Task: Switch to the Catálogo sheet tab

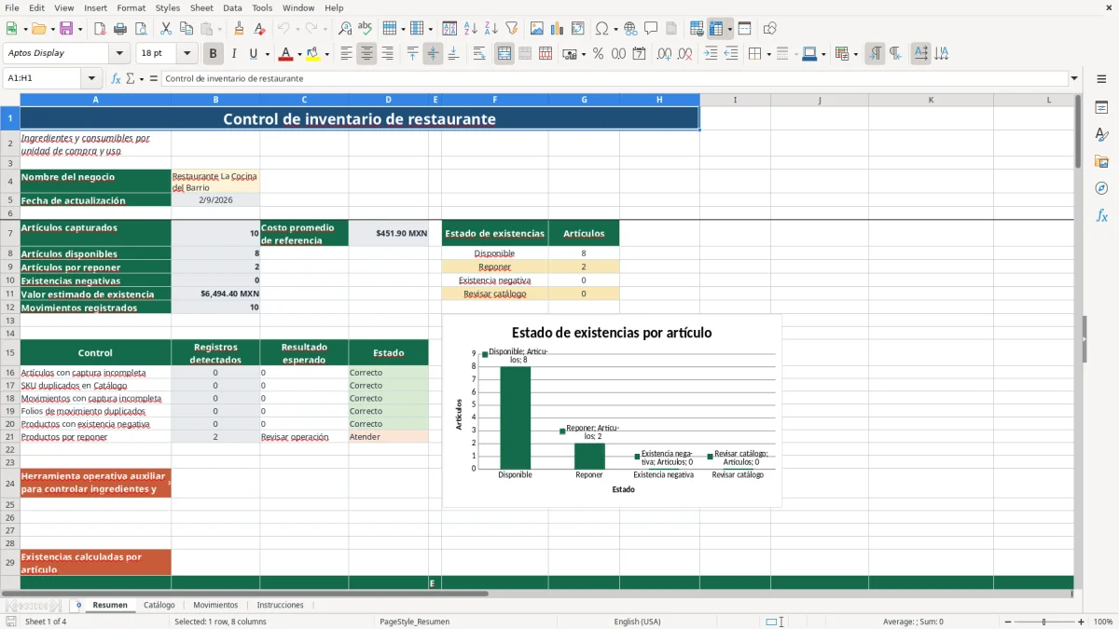Action: [159, 605]
